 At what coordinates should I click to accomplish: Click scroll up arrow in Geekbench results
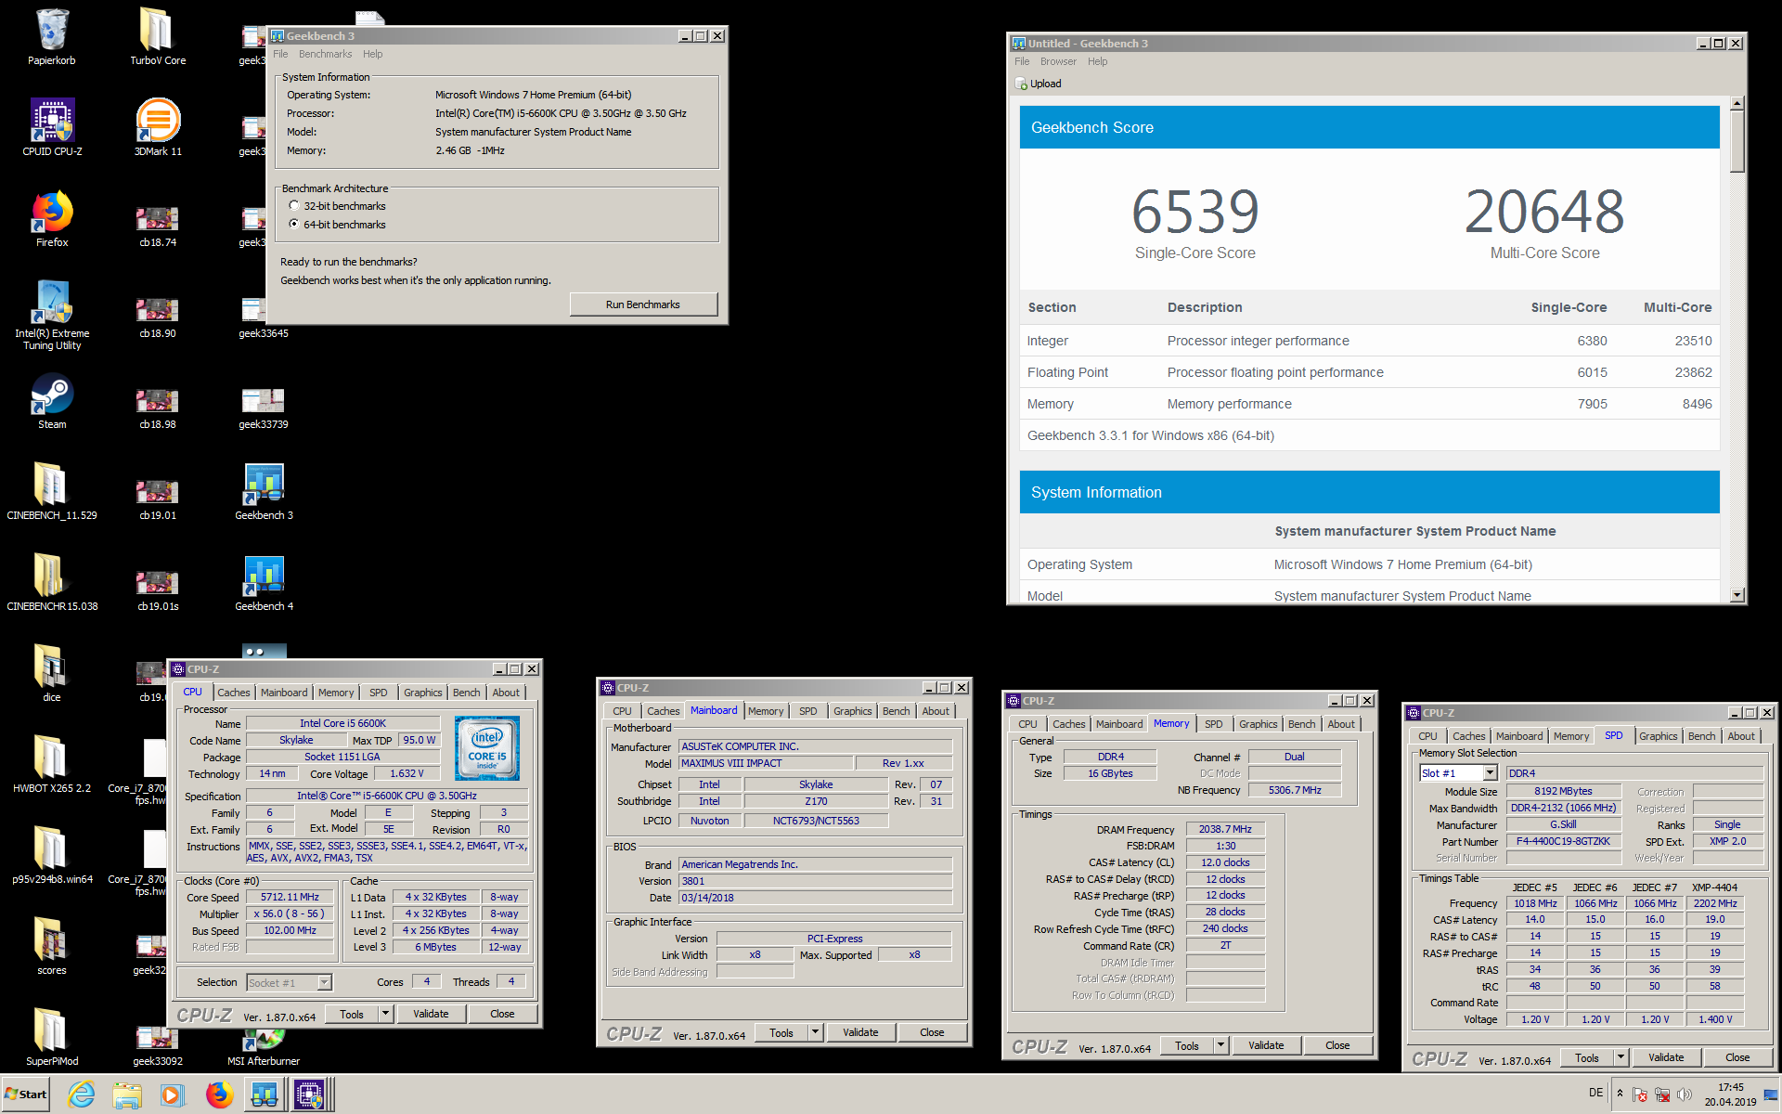click(1737, 104)
